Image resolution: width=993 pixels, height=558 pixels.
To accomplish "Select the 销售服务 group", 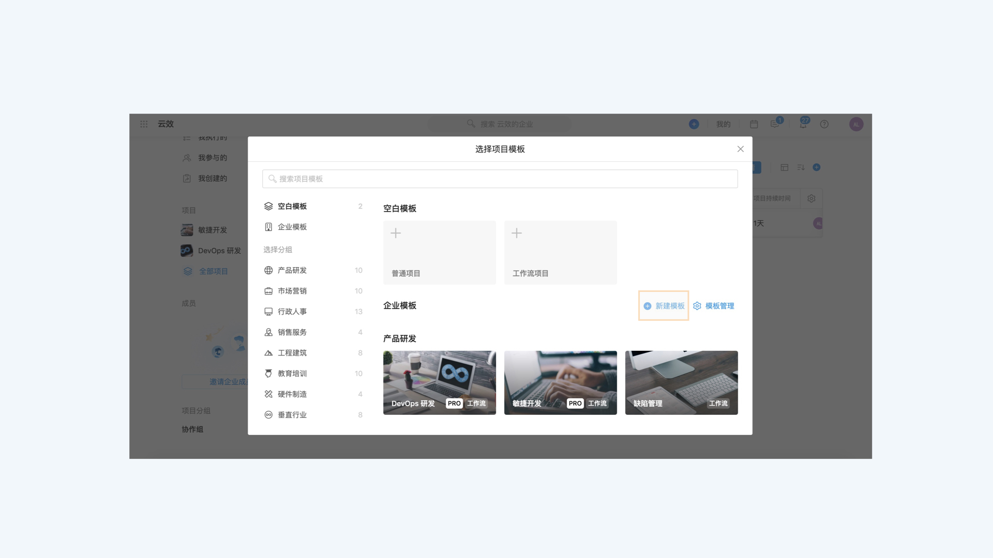I will tap(313, 332).
